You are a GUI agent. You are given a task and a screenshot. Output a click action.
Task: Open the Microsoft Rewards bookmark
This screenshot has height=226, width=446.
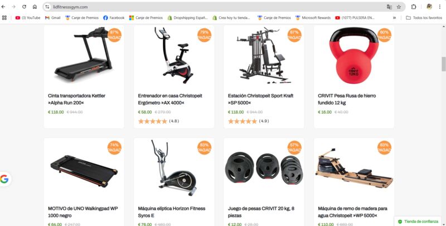[x=313, y=18]
